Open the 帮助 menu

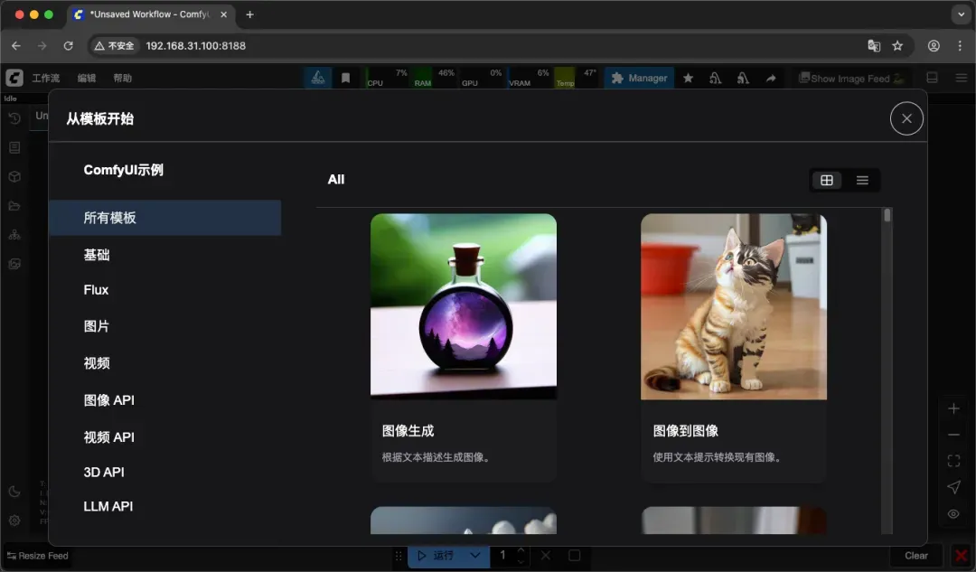tap(123, 78)
